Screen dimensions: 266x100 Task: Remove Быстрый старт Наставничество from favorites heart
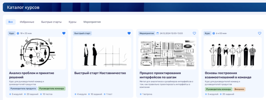129,33
